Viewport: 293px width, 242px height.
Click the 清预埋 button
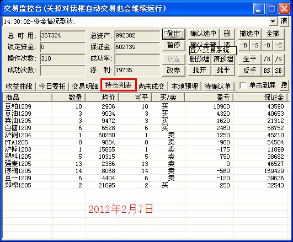coord(223,59)
